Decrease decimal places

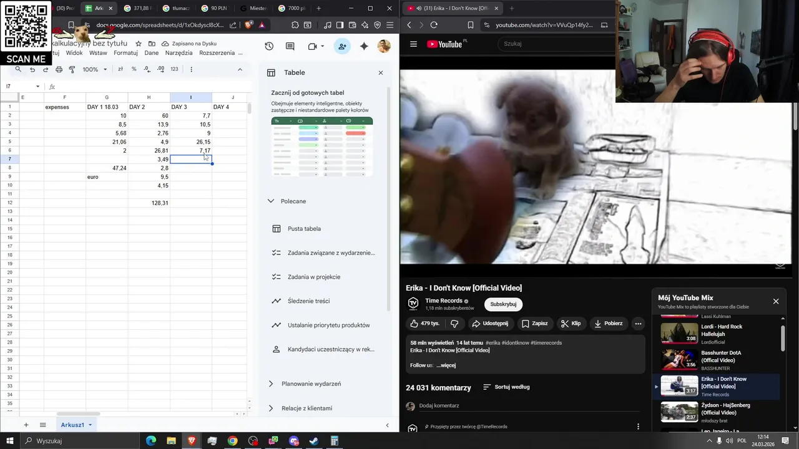[x=147, y=69]
